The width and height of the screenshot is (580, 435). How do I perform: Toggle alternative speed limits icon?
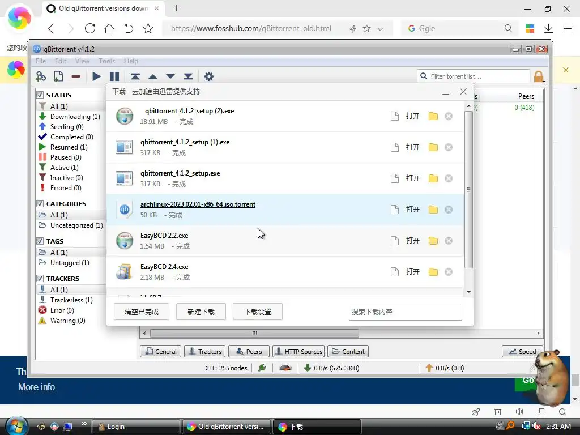[285, 368]
